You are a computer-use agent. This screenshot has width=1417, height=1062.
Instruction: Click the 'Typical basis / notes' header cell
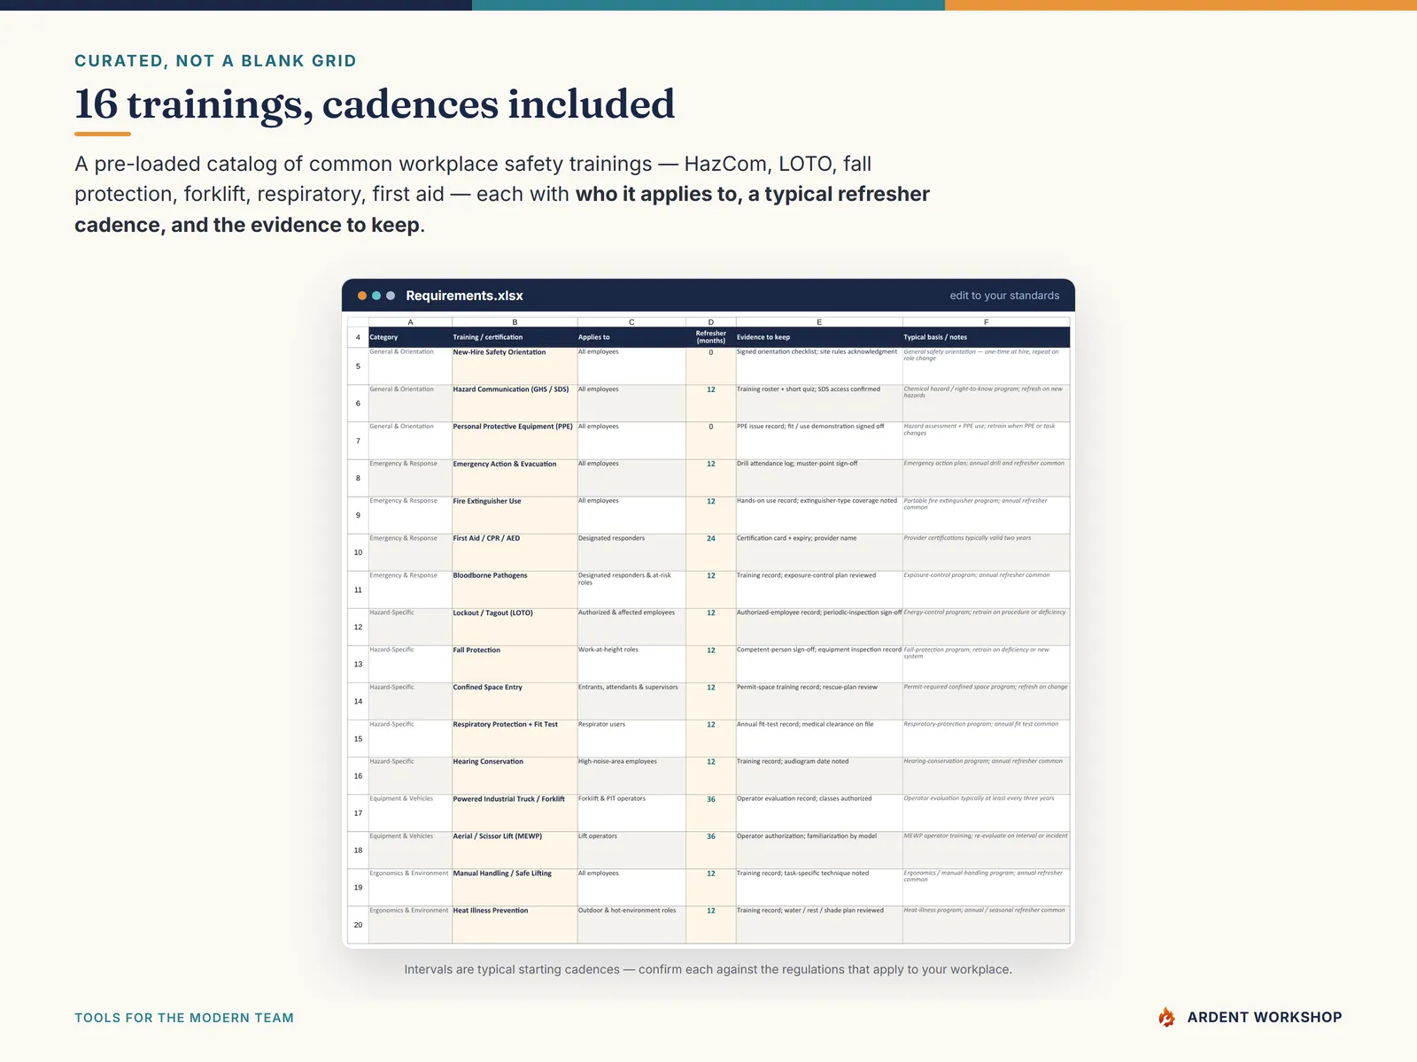point(986,337)
